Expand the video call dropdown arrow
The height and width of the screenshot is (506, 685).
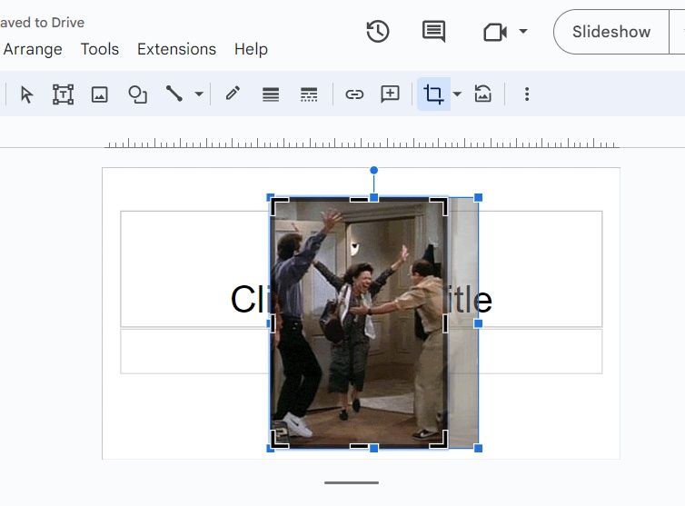[523, 32]
